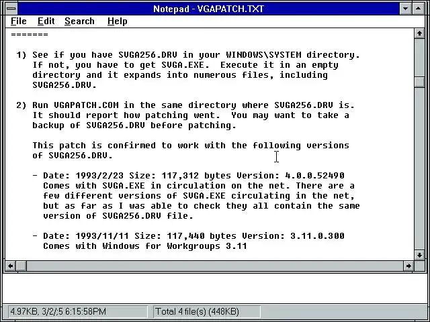This screenshot has width=430, height=322.
Task: Click the vertical scroll down arrow
Action: pyautogui.click(x=419, y=255)
